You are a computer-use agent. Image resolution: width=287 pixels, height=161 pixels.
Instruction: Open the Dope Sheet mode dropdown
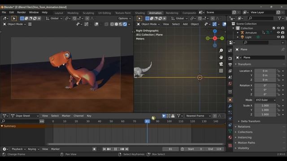25,116
